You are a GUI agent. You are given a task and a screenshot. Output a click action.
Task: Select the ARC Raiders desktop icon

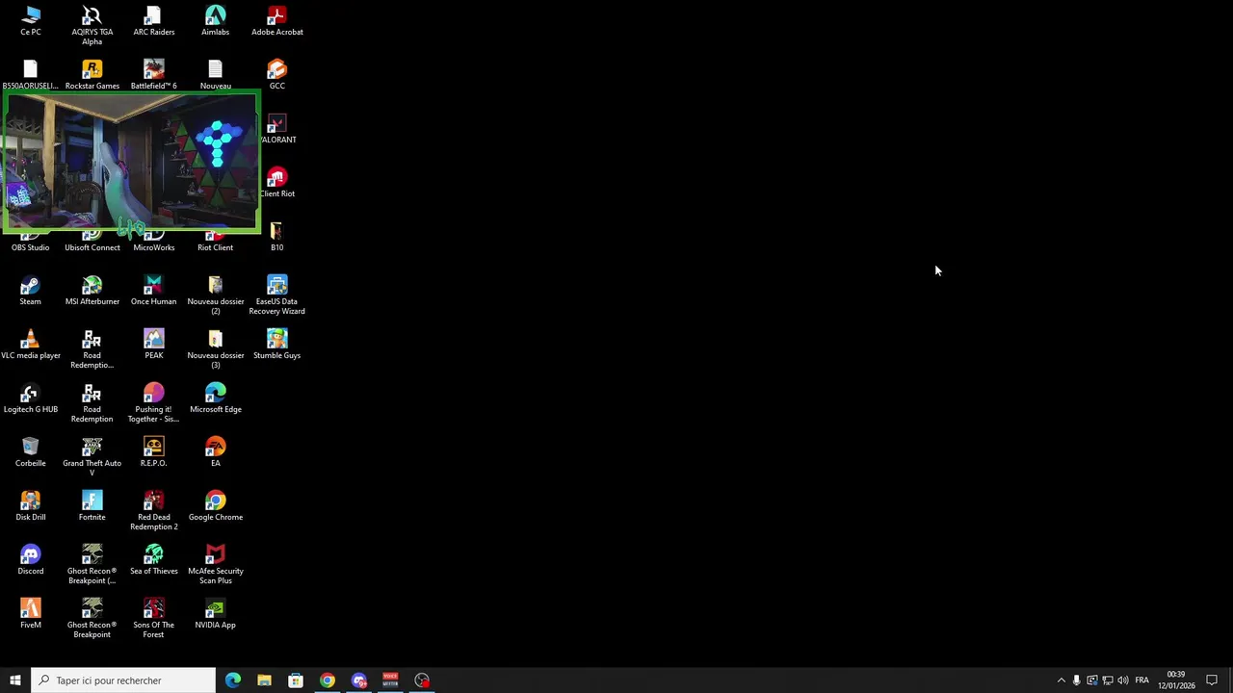[154, 20]
